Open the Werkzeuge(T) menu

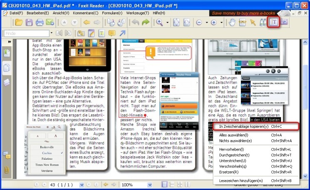click(x=138, y=13)
